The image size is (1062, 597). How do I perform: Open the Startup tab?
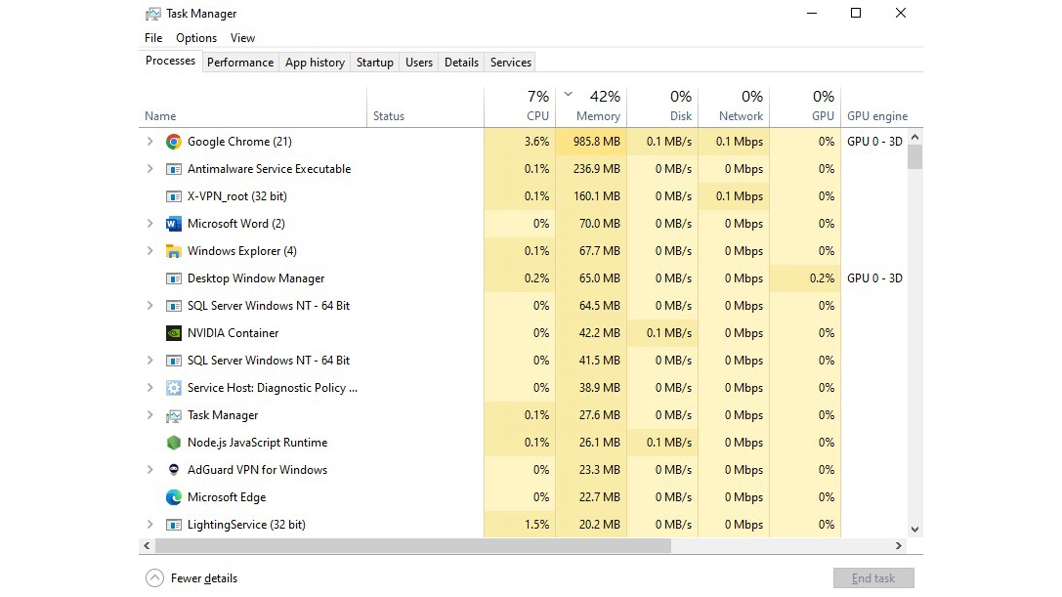point(374,63)
